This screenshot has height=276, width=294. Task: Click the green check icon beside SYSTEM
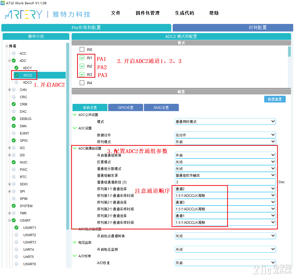(14, 206)
